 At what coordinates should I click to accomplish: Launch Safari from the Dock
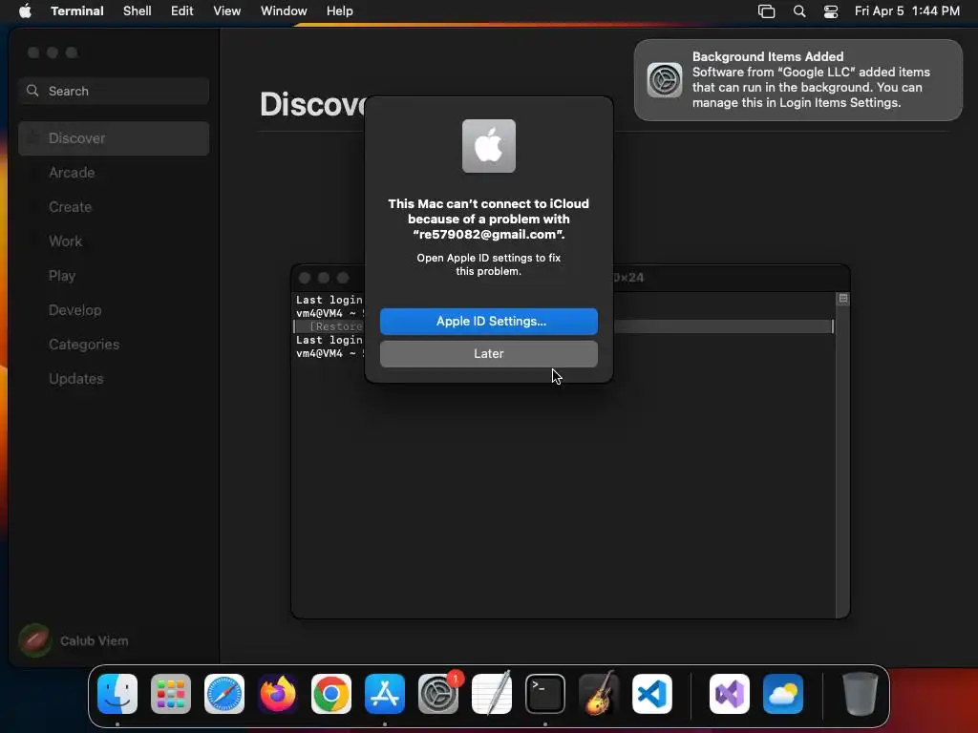click(224, 694)
